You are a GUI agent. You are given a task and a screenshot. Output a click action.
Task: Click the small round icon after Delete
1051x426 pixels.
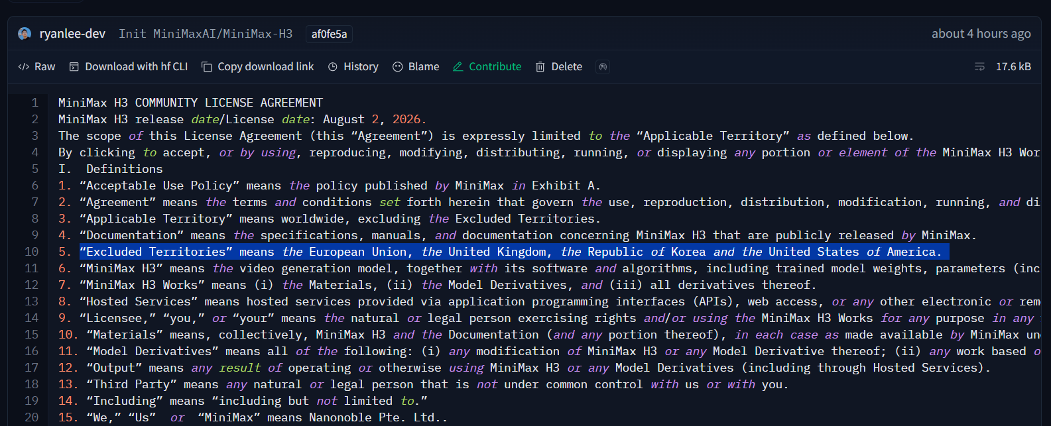click(603, 67)
